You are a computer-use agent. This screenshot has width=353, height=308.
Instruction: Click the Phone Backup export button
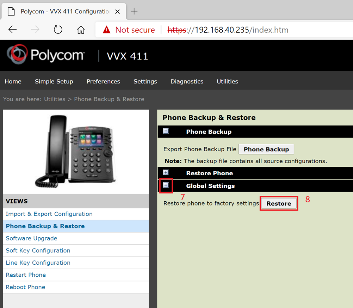tap(266, 149)
